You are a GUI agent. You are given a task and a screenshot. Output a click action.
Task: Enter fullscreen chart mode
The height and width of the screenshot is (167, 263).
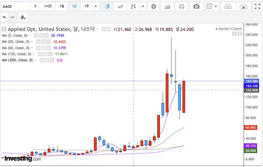(258, 6)
